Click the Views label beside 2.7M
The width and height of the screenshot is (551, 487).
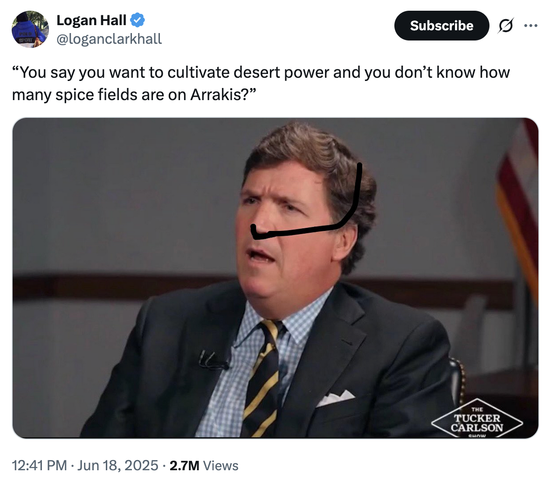220,466
